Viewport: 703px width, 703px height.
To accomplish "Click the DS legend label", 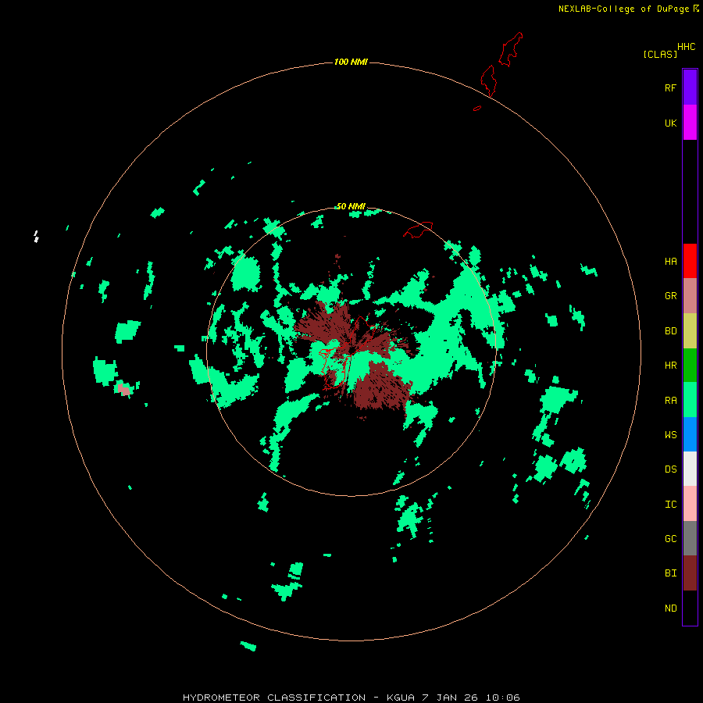I will point(670,469).
